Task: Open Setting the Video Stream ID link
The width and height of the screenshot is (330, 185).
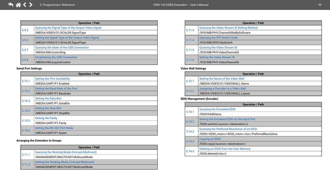Action: pyautogui.click(x=217, y=57)
